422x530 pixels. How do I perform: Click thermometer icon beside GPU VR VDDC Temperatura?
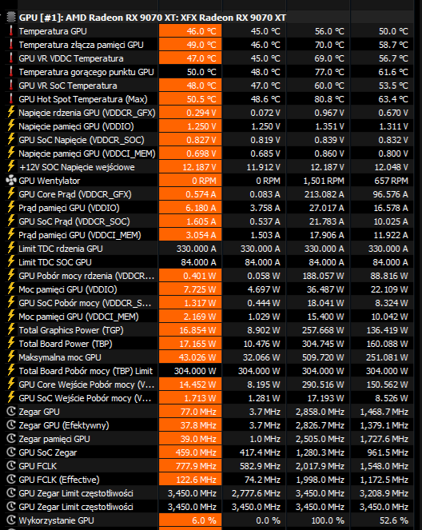[x=11, y=58]
